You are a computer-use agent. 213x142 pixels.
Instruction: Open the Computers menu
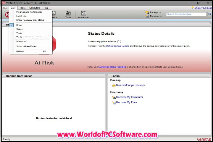tap(35, 8)
